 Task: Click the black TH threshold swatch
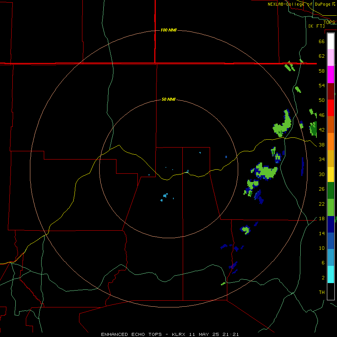pos(331,291)
